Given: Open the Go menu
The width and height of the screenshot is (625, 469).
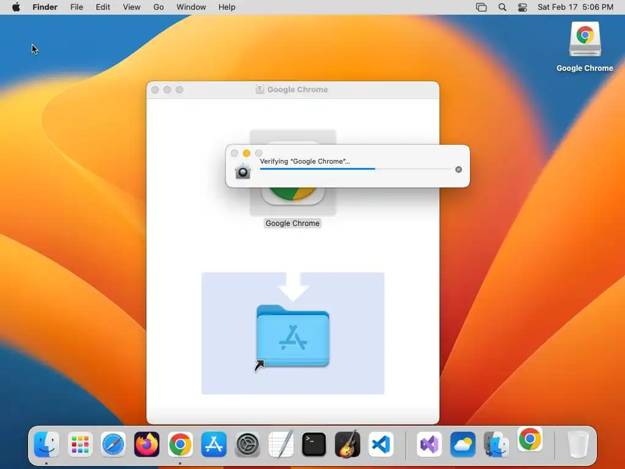Looking at the screenshot, I should pyautogui.click(x=159, y=7).
